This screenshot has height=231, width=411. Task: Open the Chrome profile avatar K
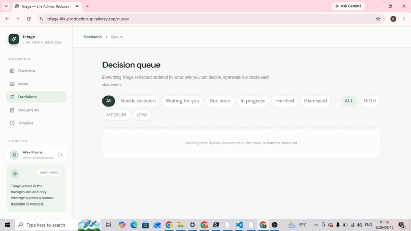click(x=393, y=19)
